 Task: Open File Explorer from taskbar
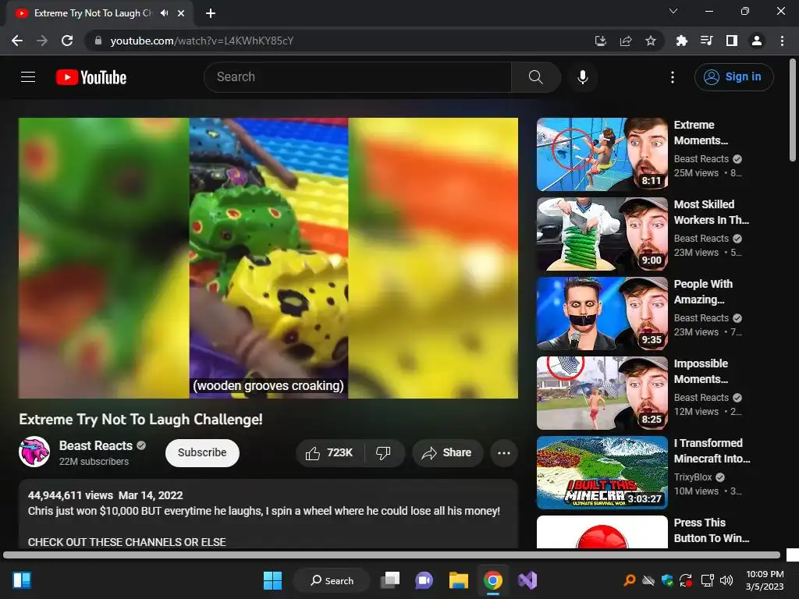[x=458, y=580]
